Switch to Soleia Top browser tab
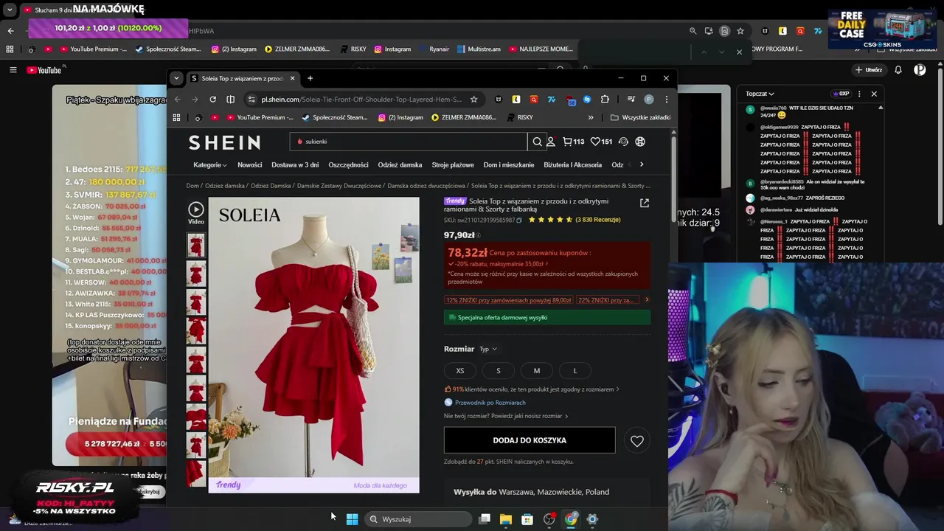 click(242, 78)
